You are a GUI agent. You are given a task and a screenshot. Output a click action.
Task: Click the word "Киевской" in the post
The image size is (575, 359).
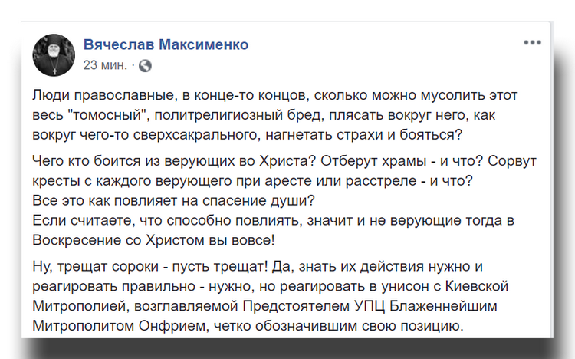[x=477, y=286]
